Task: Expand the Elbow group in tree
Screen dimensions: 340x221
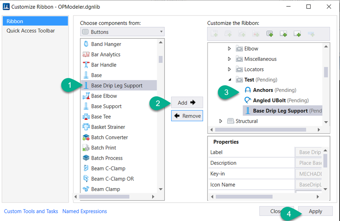Action: 229,49
